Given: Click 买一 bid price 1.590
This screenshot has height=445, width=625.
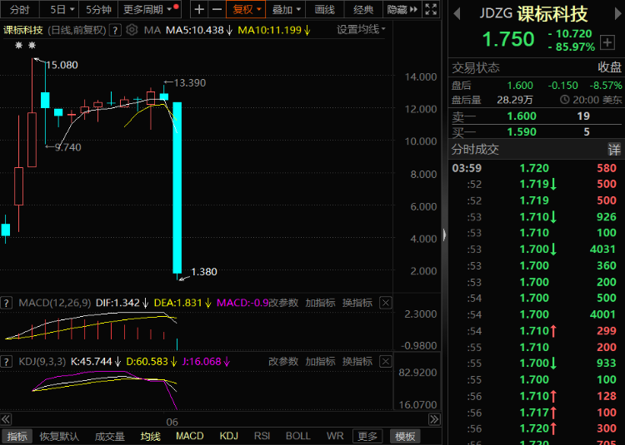Looking at the screenshot, I should pos(522,131).
